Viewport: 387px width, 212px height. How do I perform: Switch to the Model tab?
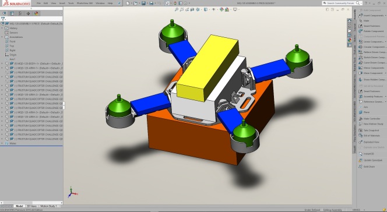pyautogui.click(x=19, y=206)
